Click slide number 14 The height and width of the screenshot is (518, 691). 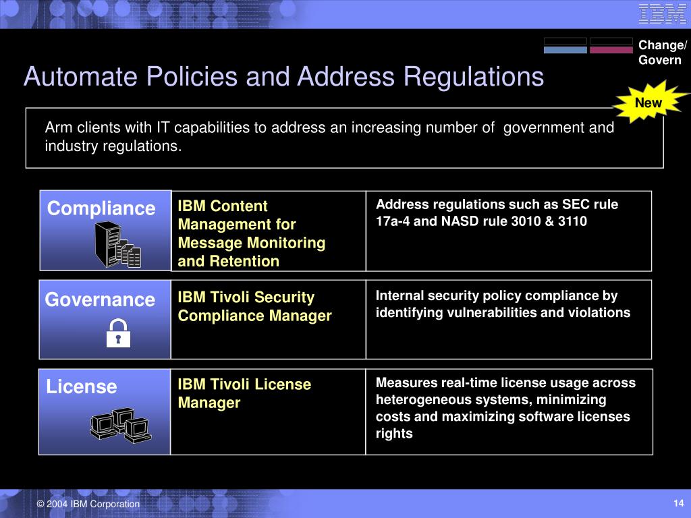679,503
